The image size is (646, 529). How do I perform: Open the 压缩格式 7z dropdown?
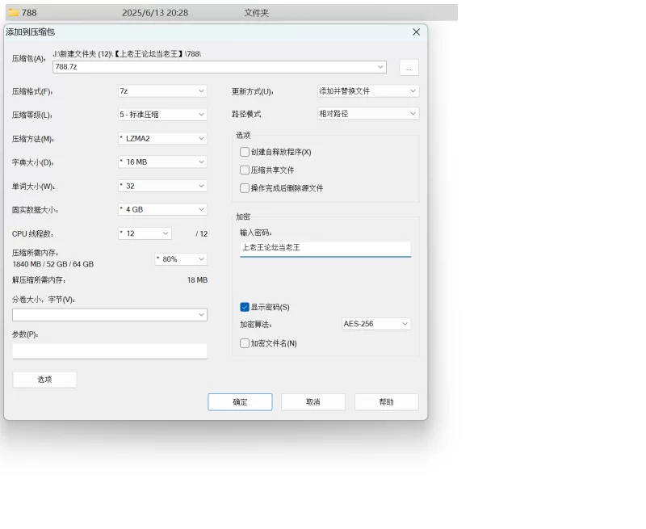[162, 91]
